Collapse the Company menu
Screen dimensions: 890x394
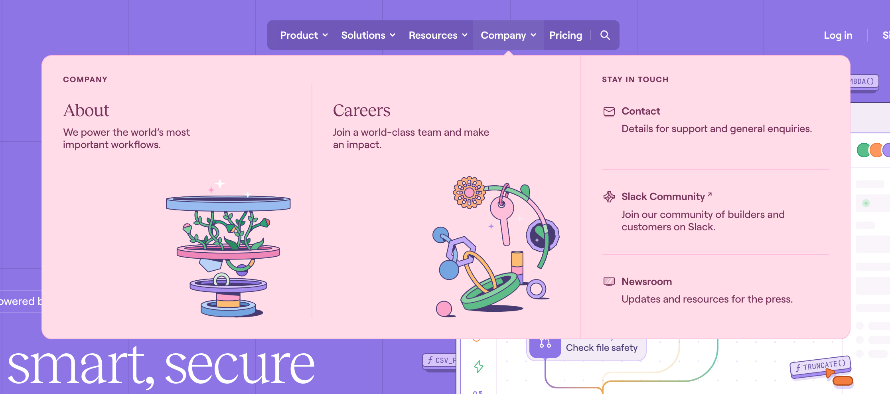point(508,35)
